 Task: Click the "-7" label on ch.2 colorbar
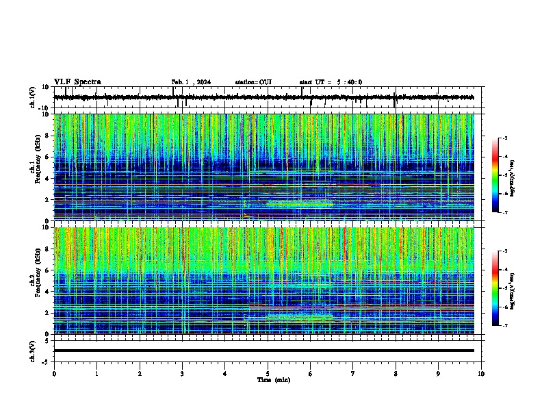pos(505,326)
